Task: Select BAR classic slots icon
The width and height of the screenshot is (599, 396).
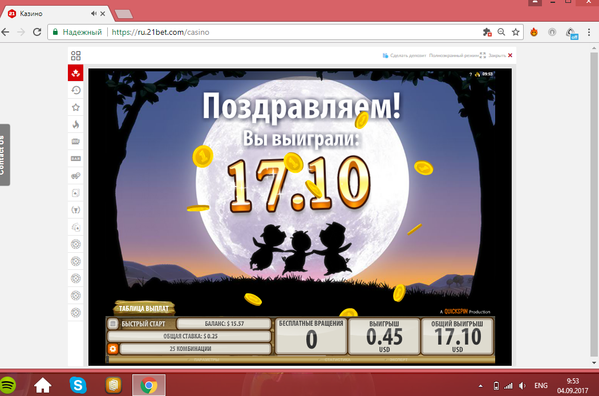Action: [x=76, y=159]
